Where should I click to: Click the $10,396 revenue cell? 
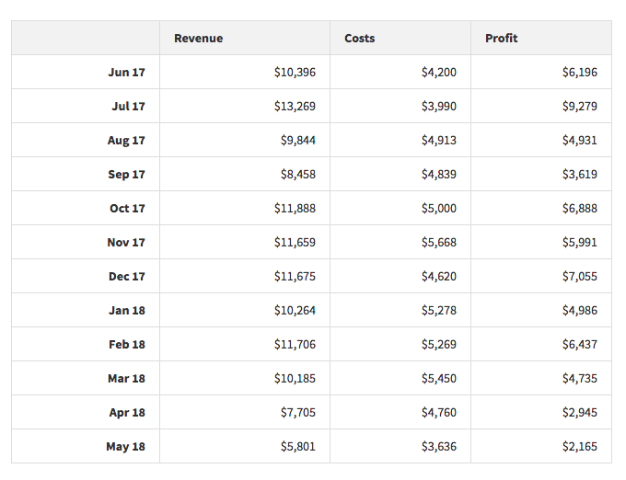[x=295, y=72]
